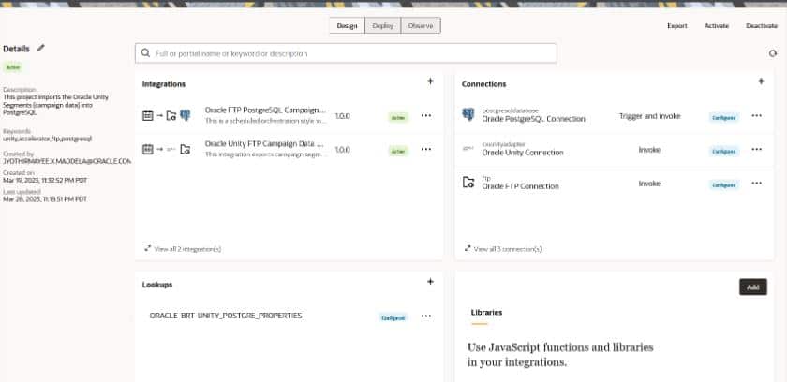
Task: Click Activate in the top actions
Action: (716, 26)
